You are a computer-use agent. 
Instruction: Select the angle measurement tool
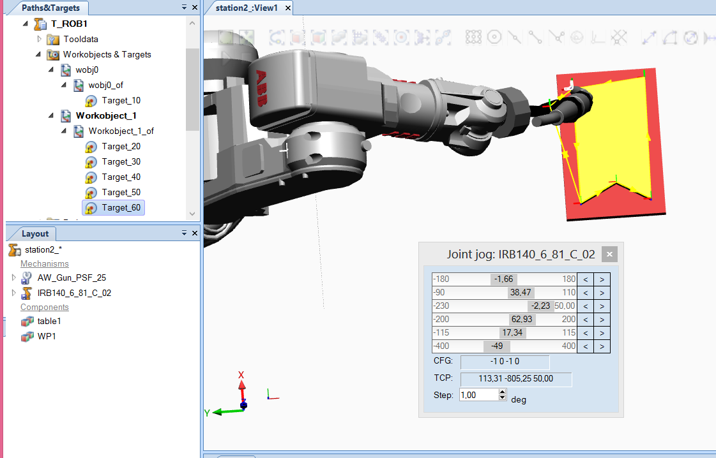pyautogui.click(x=669, y=38)
